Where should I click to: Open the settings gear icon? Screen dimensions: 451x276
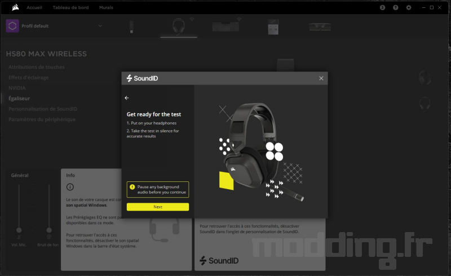pos(408,7)
